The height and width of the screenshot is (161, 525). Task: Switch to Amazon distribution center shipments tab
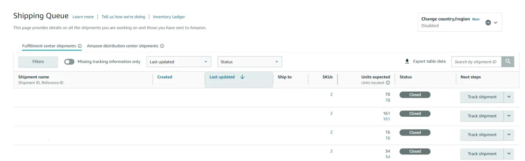coord(122,46)
